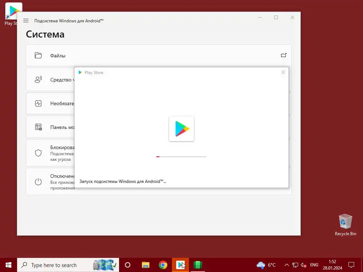The height and width of the screenshot is (272, 363).
Task: Open the Recycle Bin desktop icon
Action: (345, 225)
